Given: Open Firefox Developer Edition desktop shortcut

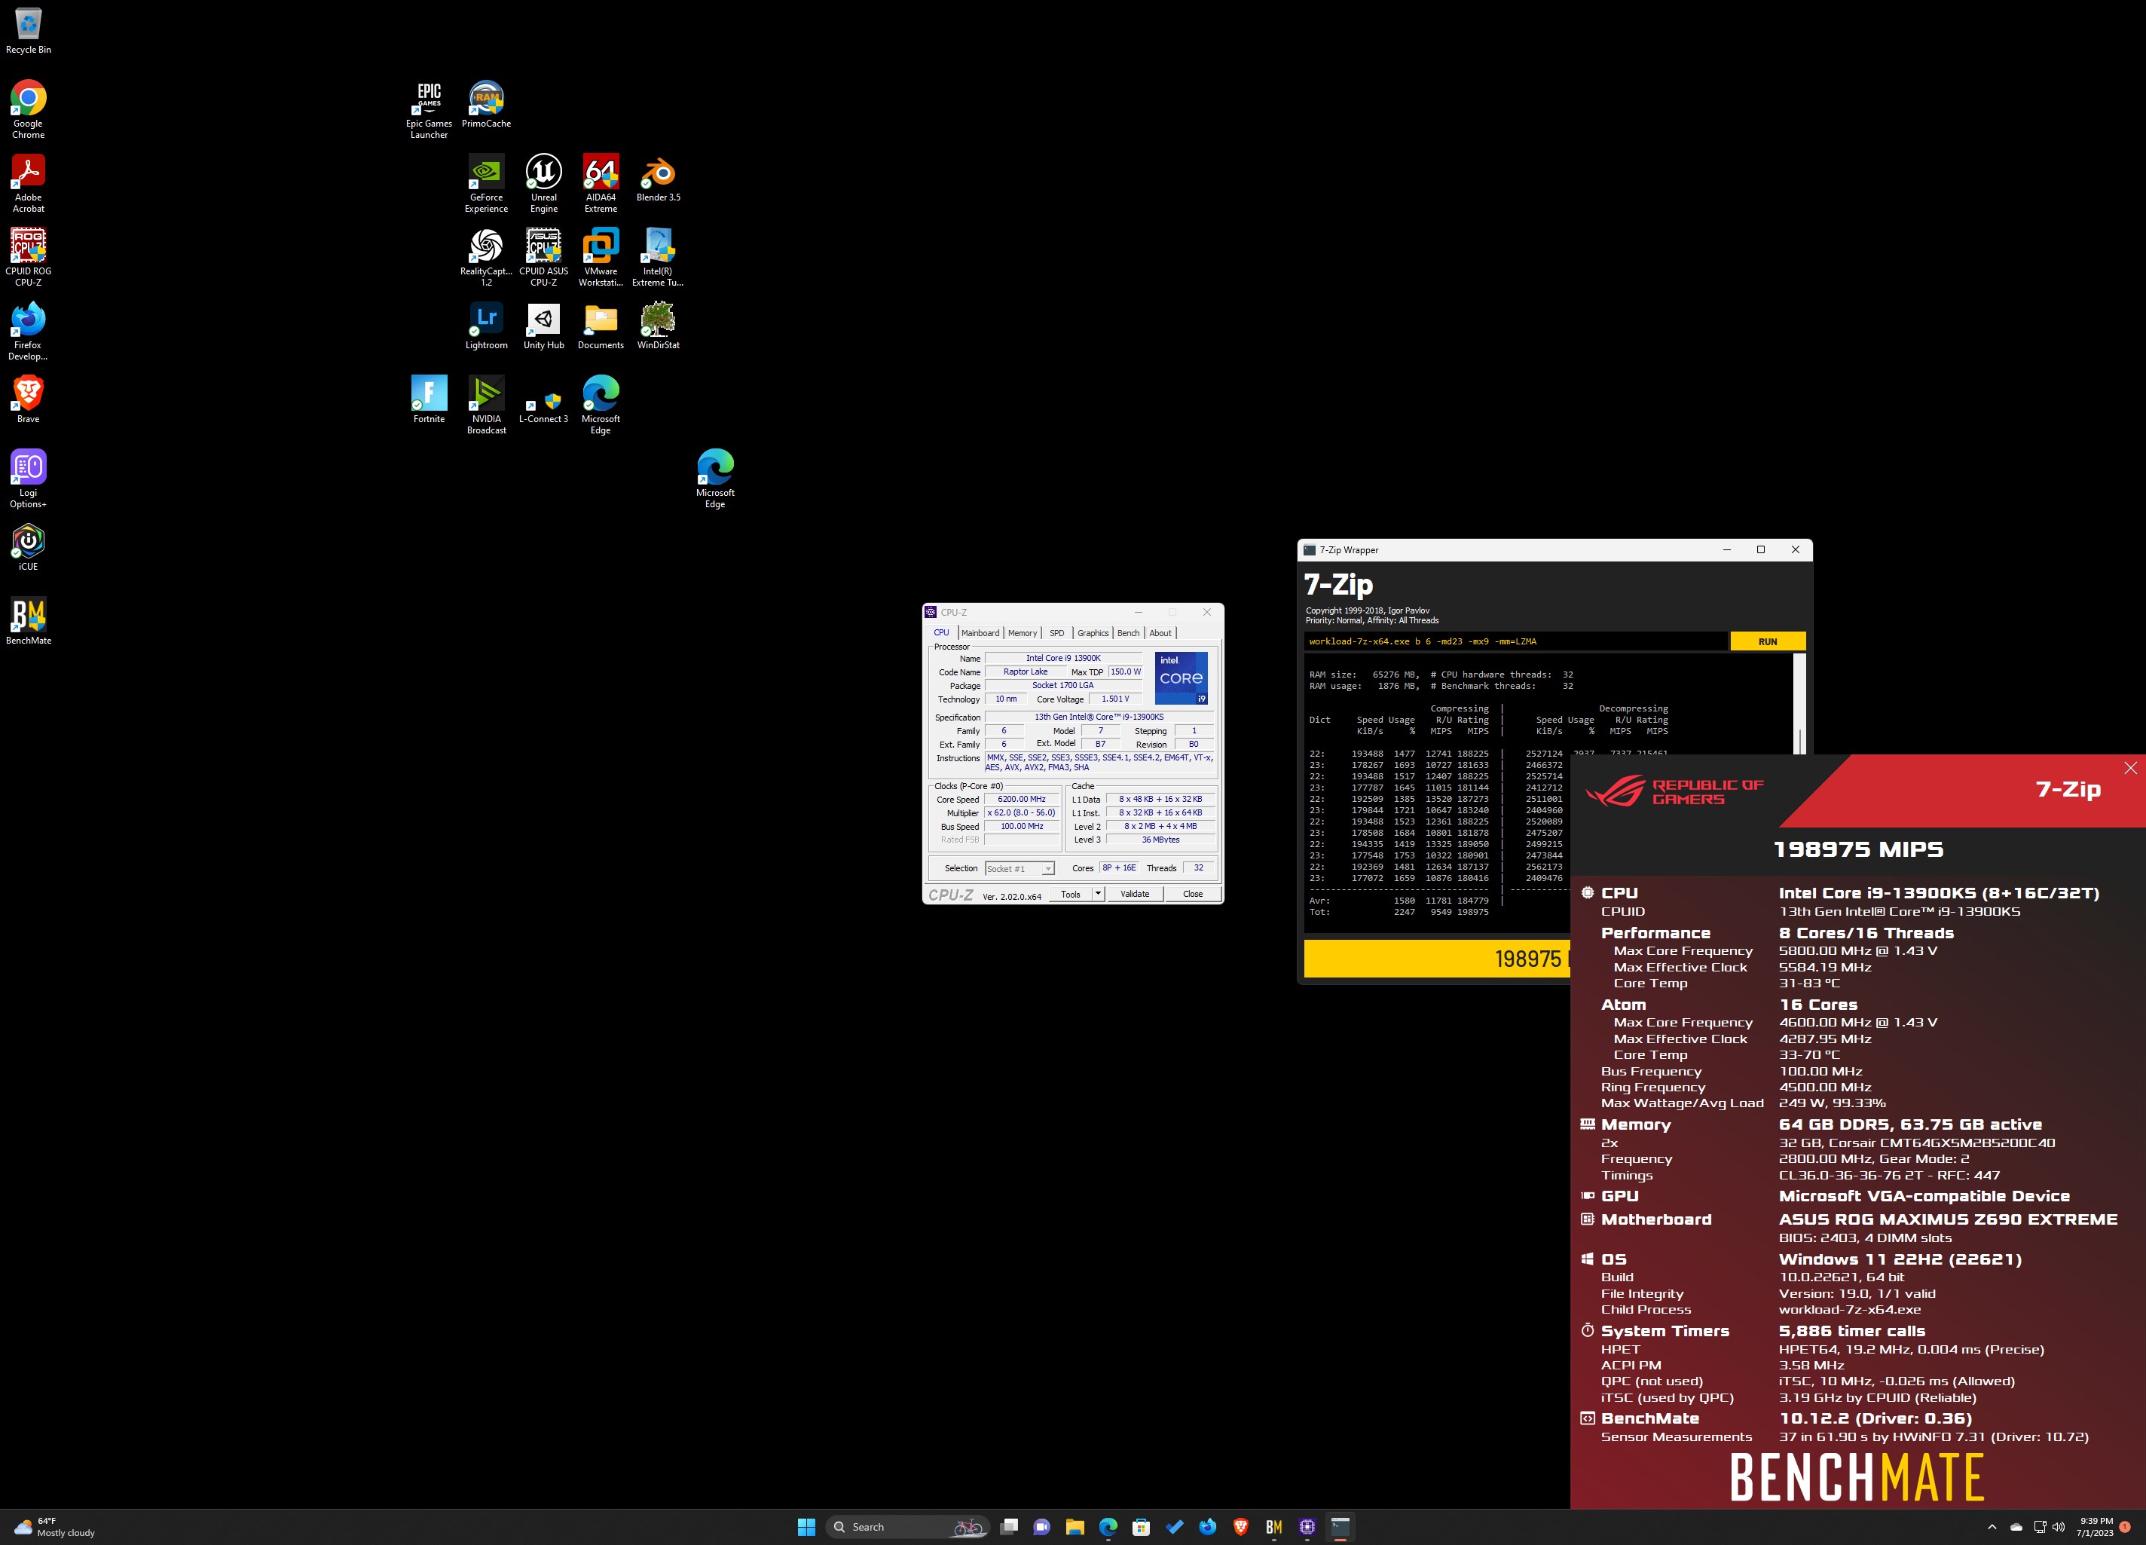Looking at the screenshot, I should point(29,331).
